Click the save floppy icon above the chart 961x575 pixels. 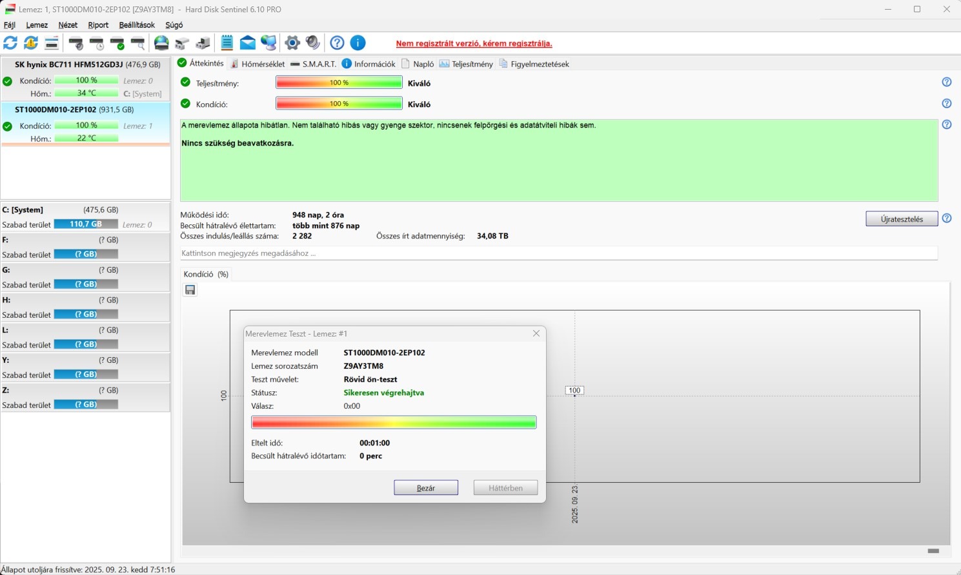tap(190, 290)
